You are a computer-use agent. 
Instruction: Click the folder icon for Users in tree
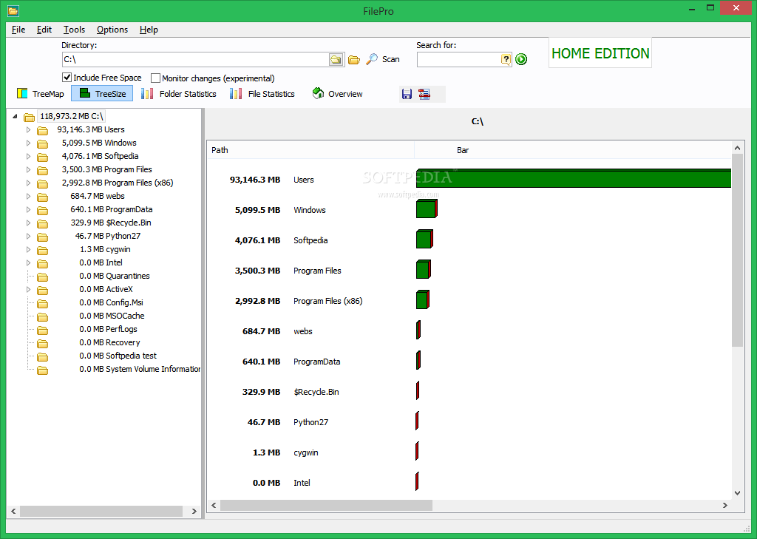coord(42,130)
